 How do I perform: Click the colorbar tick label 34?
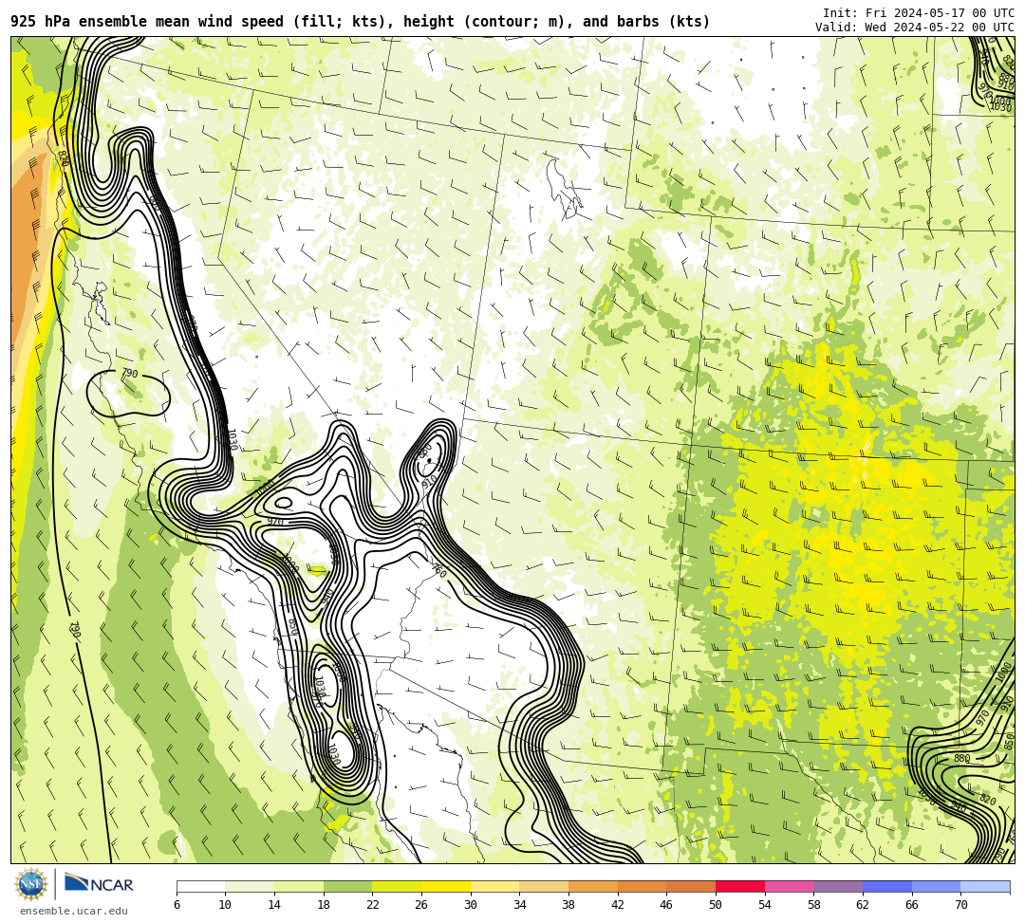pos(520,905)
